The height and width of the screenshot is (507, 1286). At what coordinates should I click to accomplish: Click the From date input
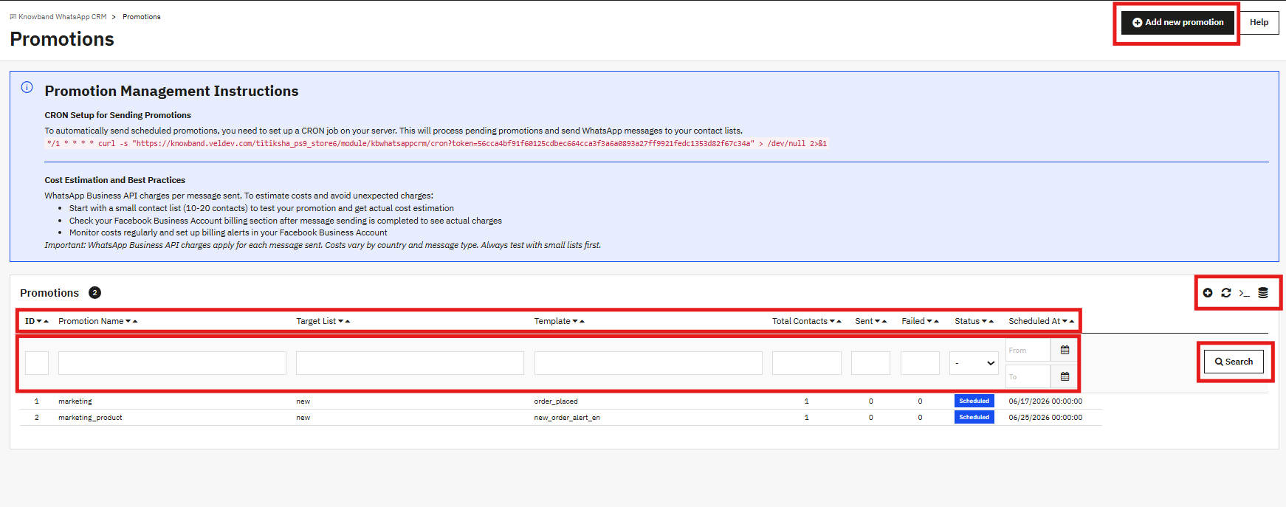pyautogui.click(x=1028, y=350)
